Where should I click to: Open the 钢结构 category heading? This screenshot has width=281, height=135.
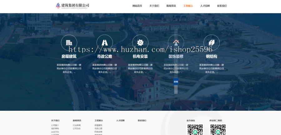coord(211,57)
